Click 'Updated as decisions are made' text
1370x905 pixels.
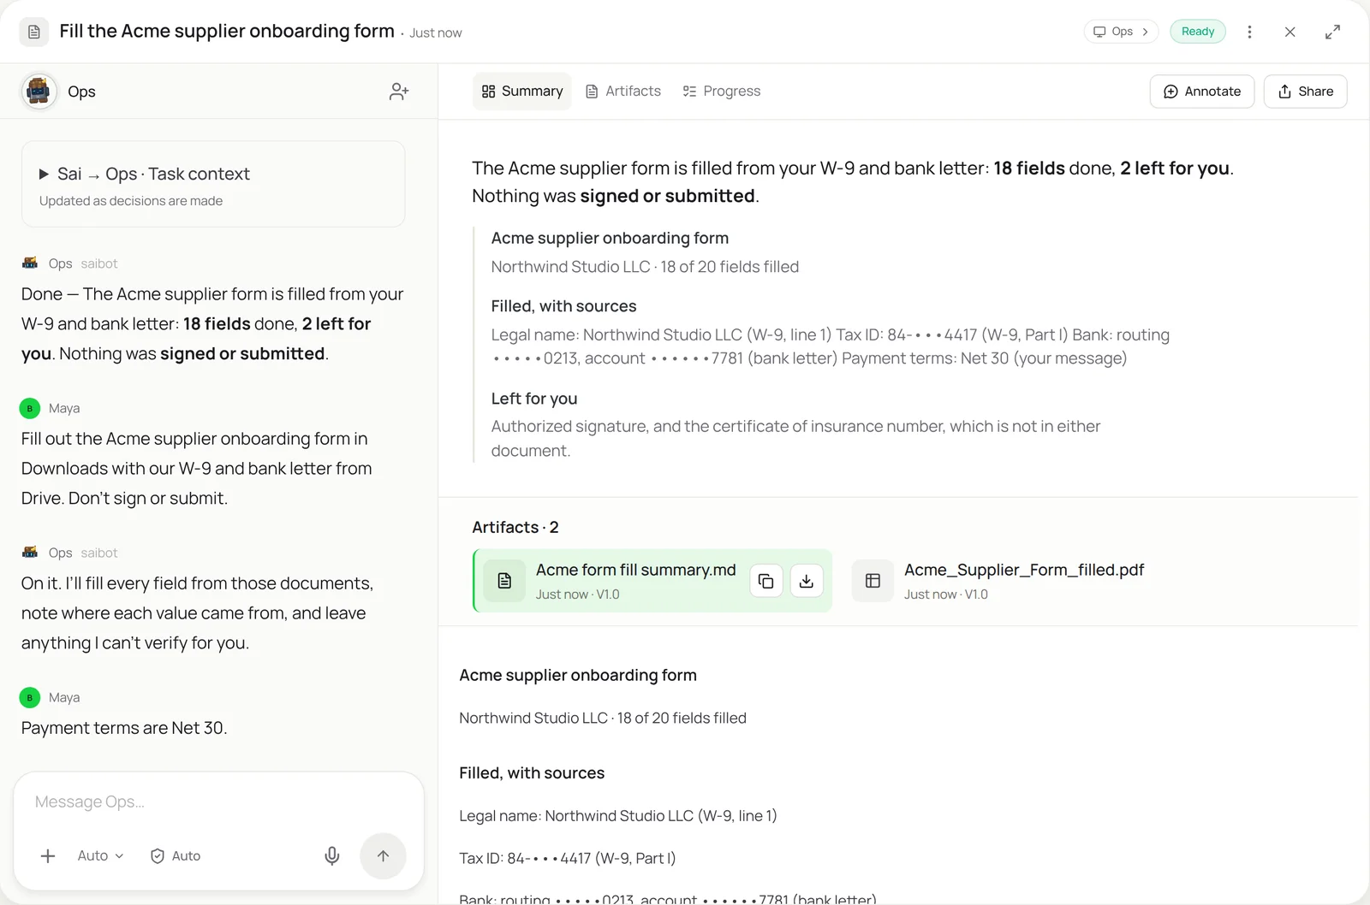(131, 201)
